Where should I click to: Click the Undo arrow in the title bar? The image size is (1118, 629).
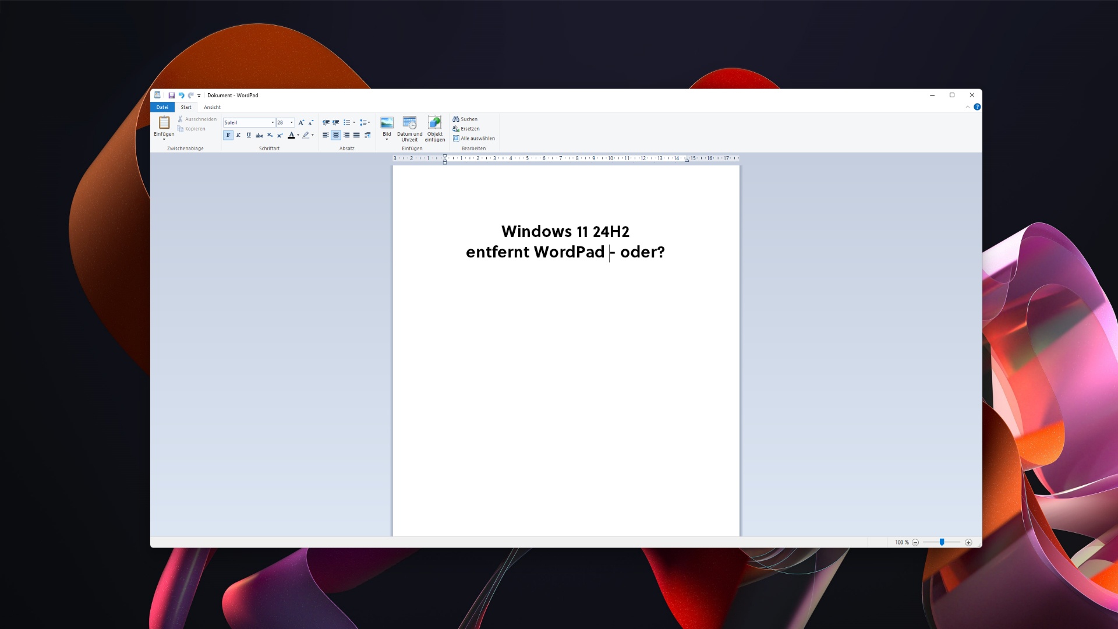pyautogui.click(x=181, y=96)
